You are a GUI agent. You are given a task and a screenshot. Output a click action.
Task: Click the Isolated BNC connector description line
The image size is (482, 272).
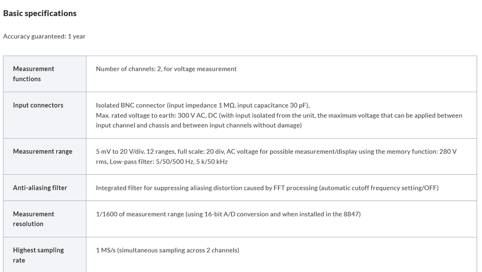202,106
